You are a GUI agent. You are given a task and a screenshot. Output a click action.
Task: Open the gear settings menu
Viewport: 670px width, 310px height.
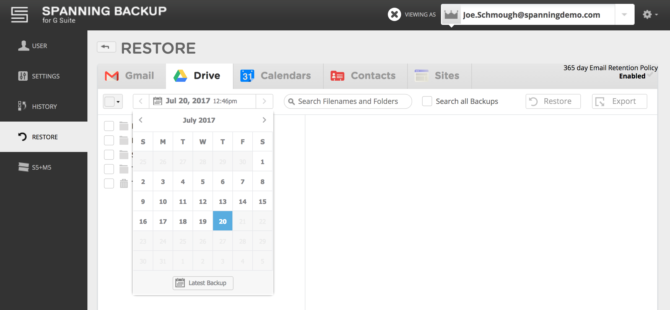[x=650, y=14]
